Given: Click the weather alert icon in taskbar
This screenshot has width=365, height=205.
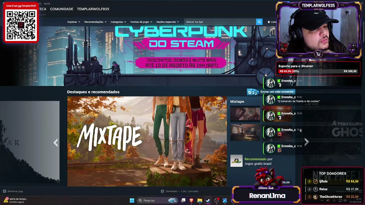Looking at the screenshot, I should point(6,200).
